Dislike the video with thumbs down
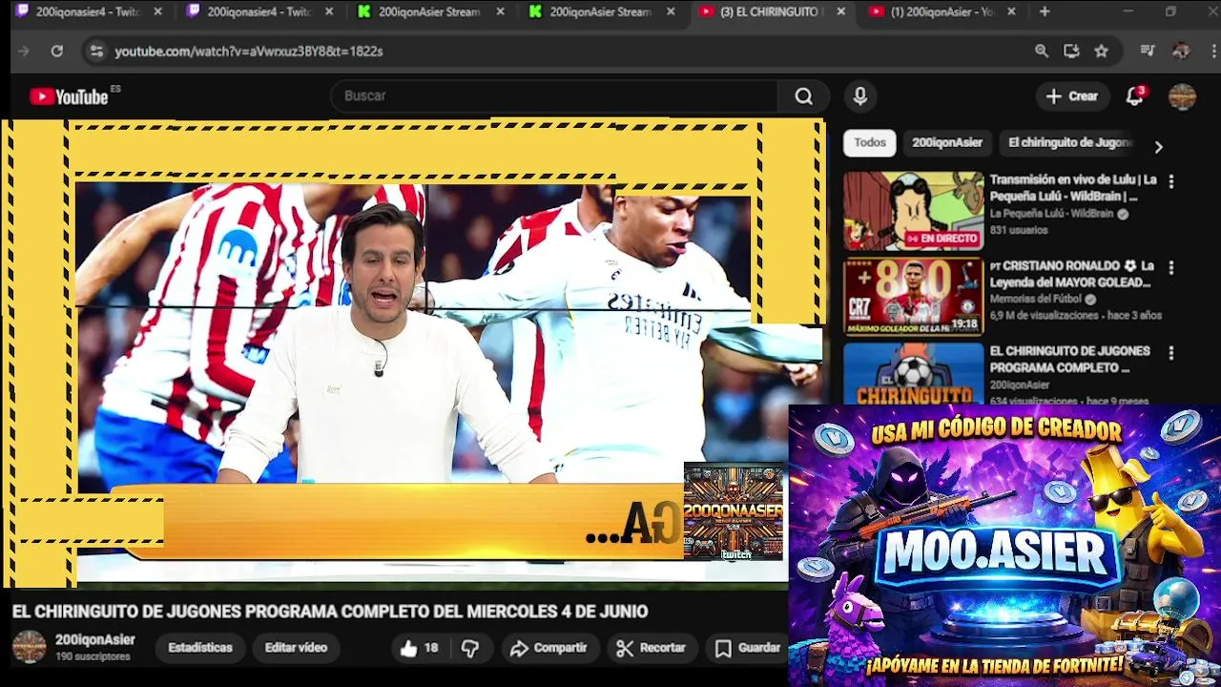Image resolution: width=1221 pixels, height=687 pixels. click(x=470, y=648)
